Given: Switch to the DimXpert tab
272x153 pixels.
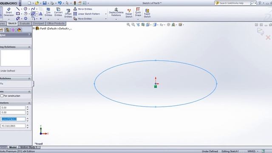Looking at the screenshot, I should 39,23.
